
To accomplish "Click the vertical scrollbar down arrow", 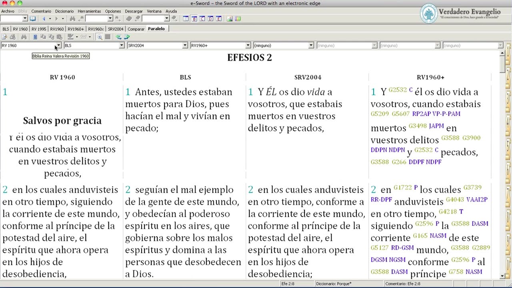I will (502, 276).
